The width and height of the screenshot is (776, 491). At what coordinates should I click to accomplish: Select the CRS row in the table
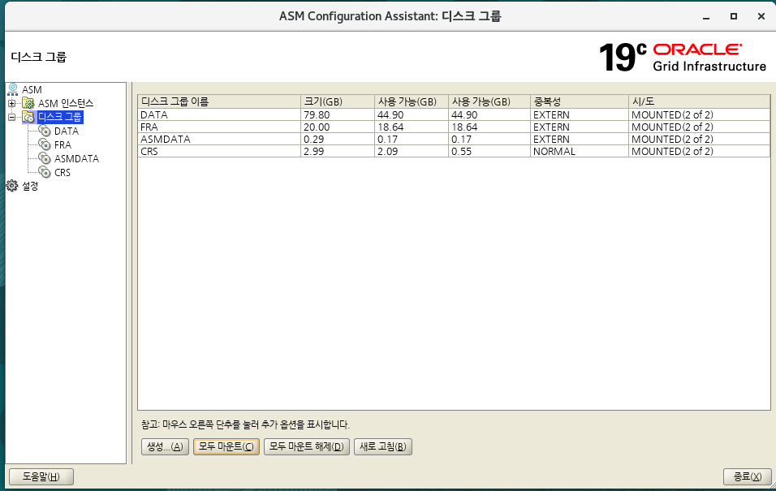tap(454, 152)
